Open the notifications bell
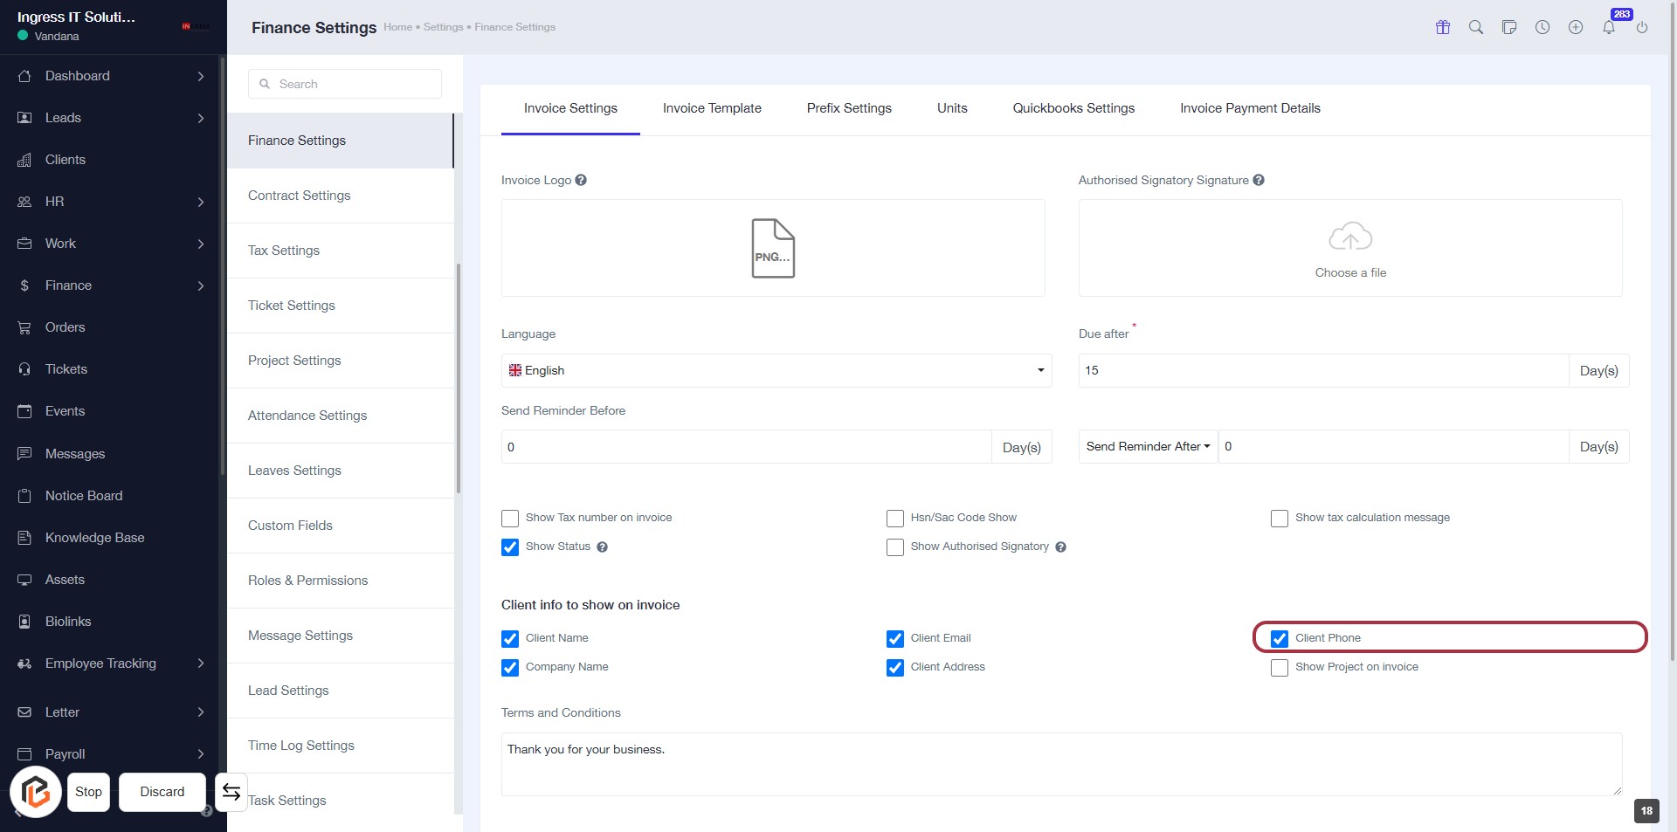The height and width of the screenshot is (832, 1677). pos(1608,27)
